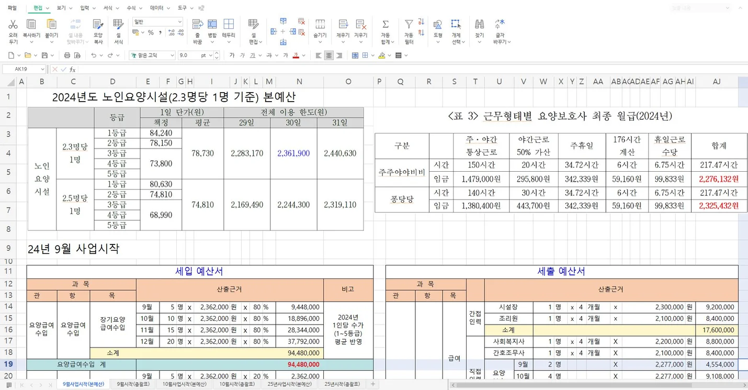748x390 pixels.
Task: Open the 데이터 menu
Action: [156, 8]
